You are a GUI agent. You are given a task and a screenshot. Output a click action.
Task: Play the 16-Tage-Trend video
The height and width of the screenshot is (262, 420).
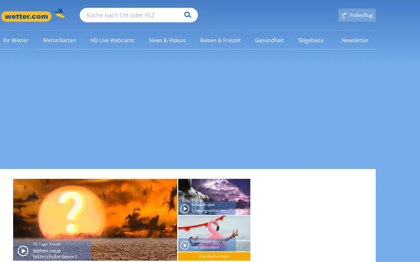(23, 251)
